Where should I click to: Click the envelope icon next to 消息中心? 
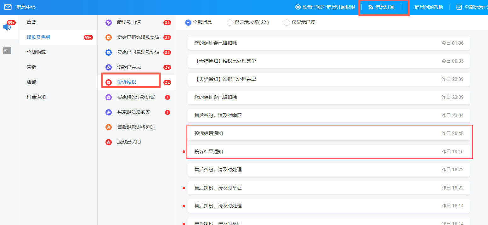[x=8, y=7]
